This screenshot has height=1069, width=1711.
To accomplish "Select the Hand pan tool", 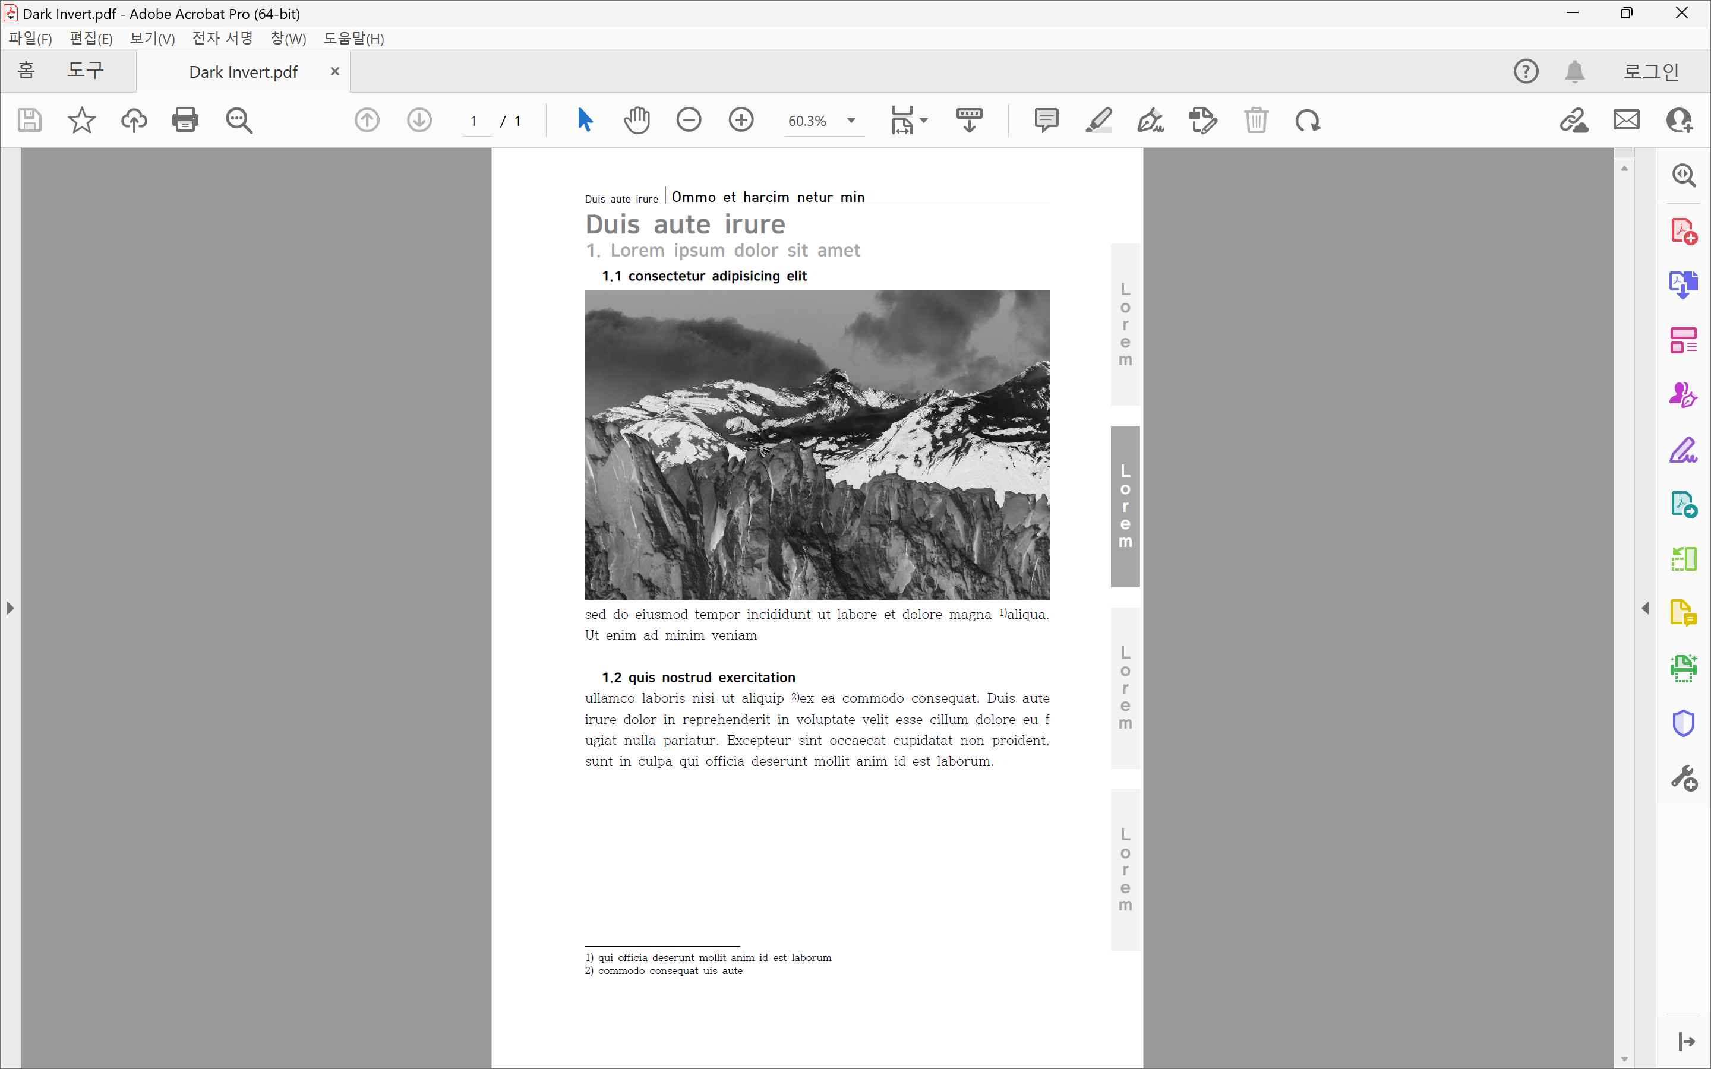I will pos(636,120).
